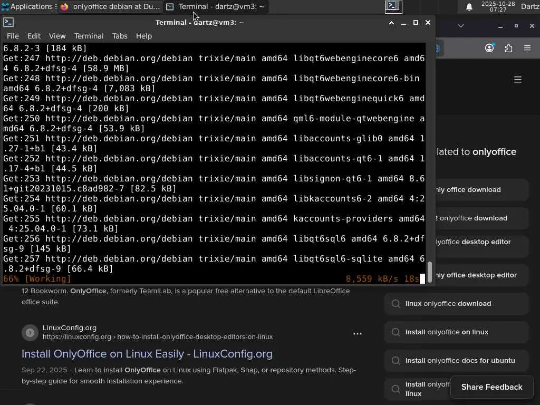Select 'linux onlyoffice download' related search
This screenshot has width=540, height=405.
point(456,303)
